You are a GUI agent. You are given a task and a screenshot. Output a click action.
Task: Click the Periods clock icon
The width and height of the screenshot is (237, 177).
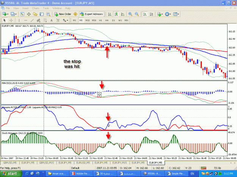coord(167,14)
